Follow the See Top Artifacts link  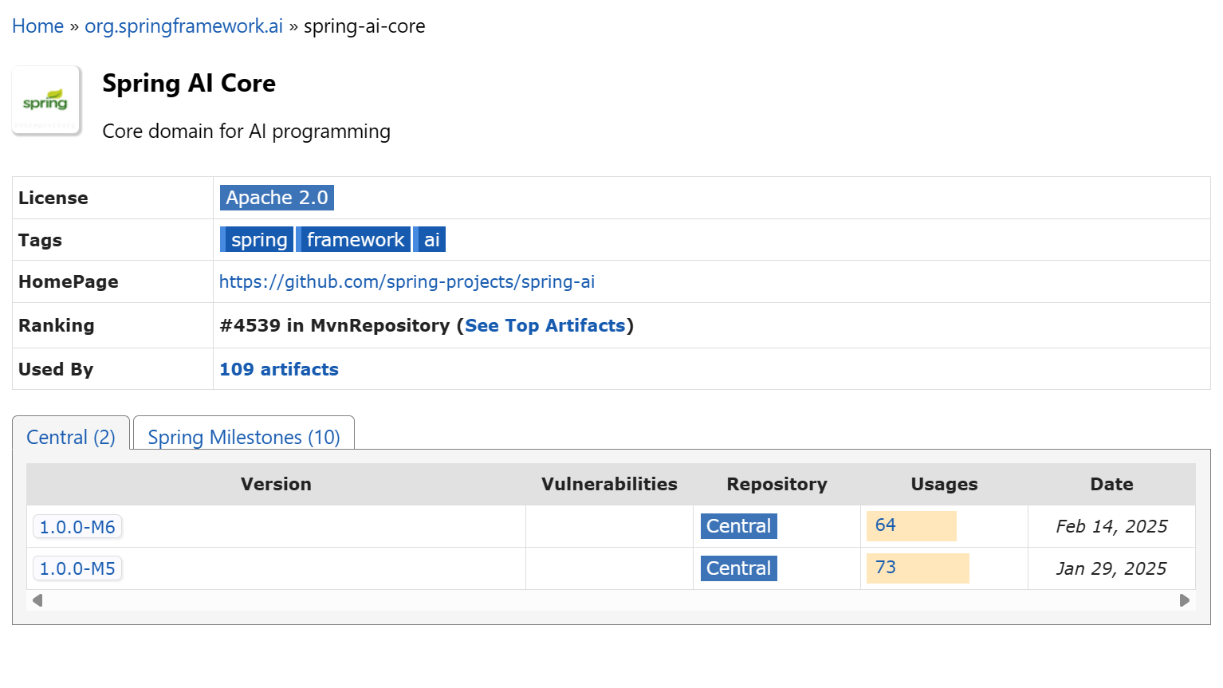coord(545,325)
